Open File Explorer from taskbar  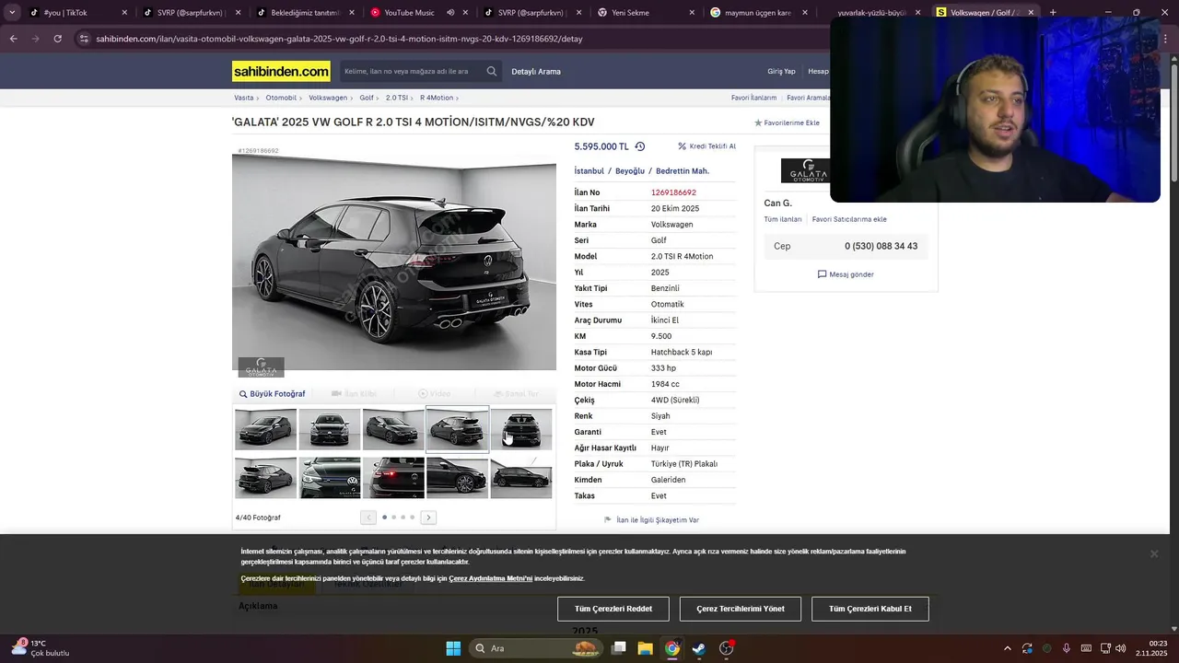pos(645,648)
